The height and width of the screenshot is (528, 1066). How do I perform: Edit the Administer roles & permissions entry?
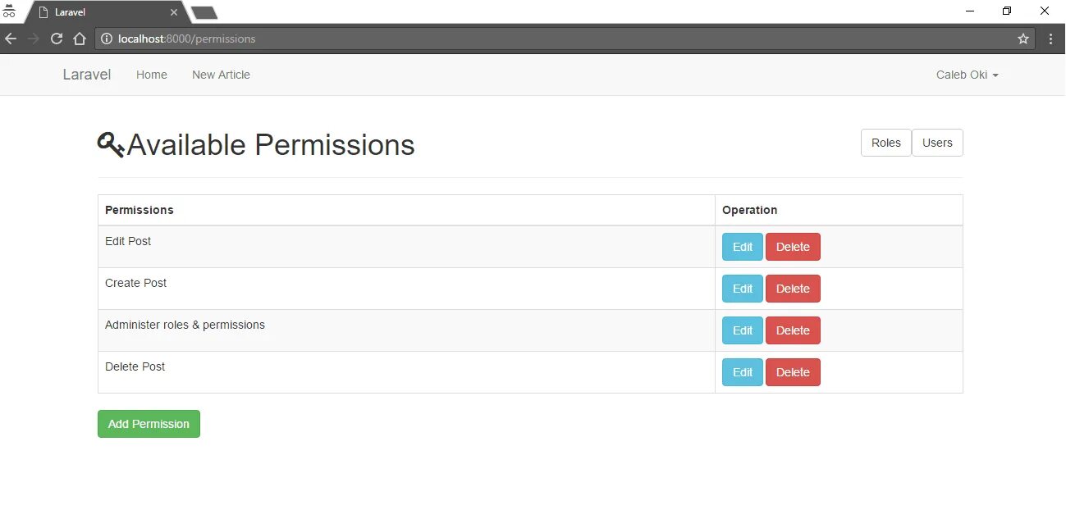[742, 330]
